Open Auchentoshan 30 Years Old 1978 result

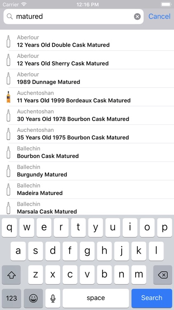(87, 115)
